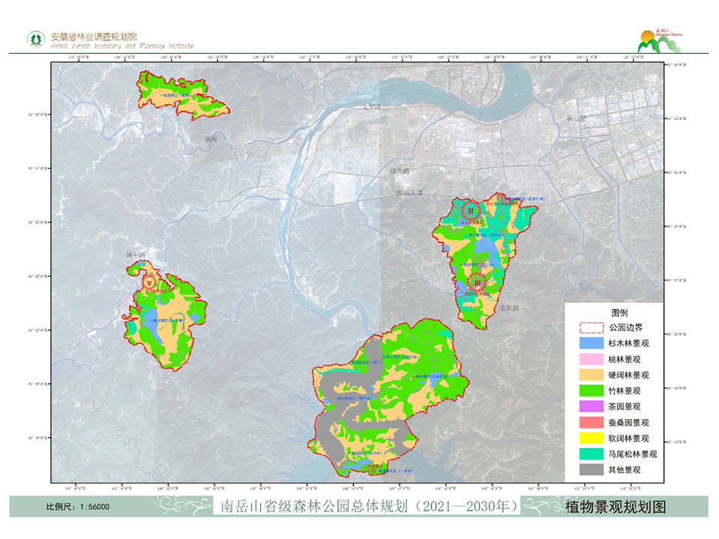Select the zone III circular marker
The height and width of the screenshot is (539, 719).
click(x=477, y=282)
